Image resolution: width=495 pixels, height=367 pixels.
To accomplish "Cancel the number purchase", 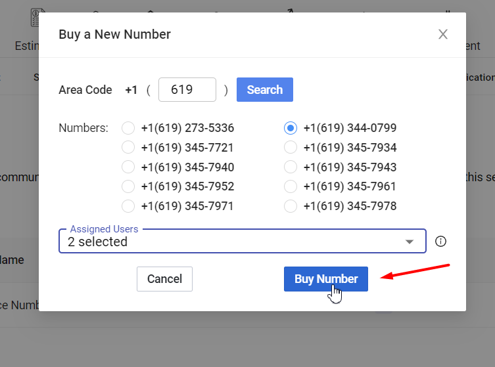I will click(x=164, y=279).
